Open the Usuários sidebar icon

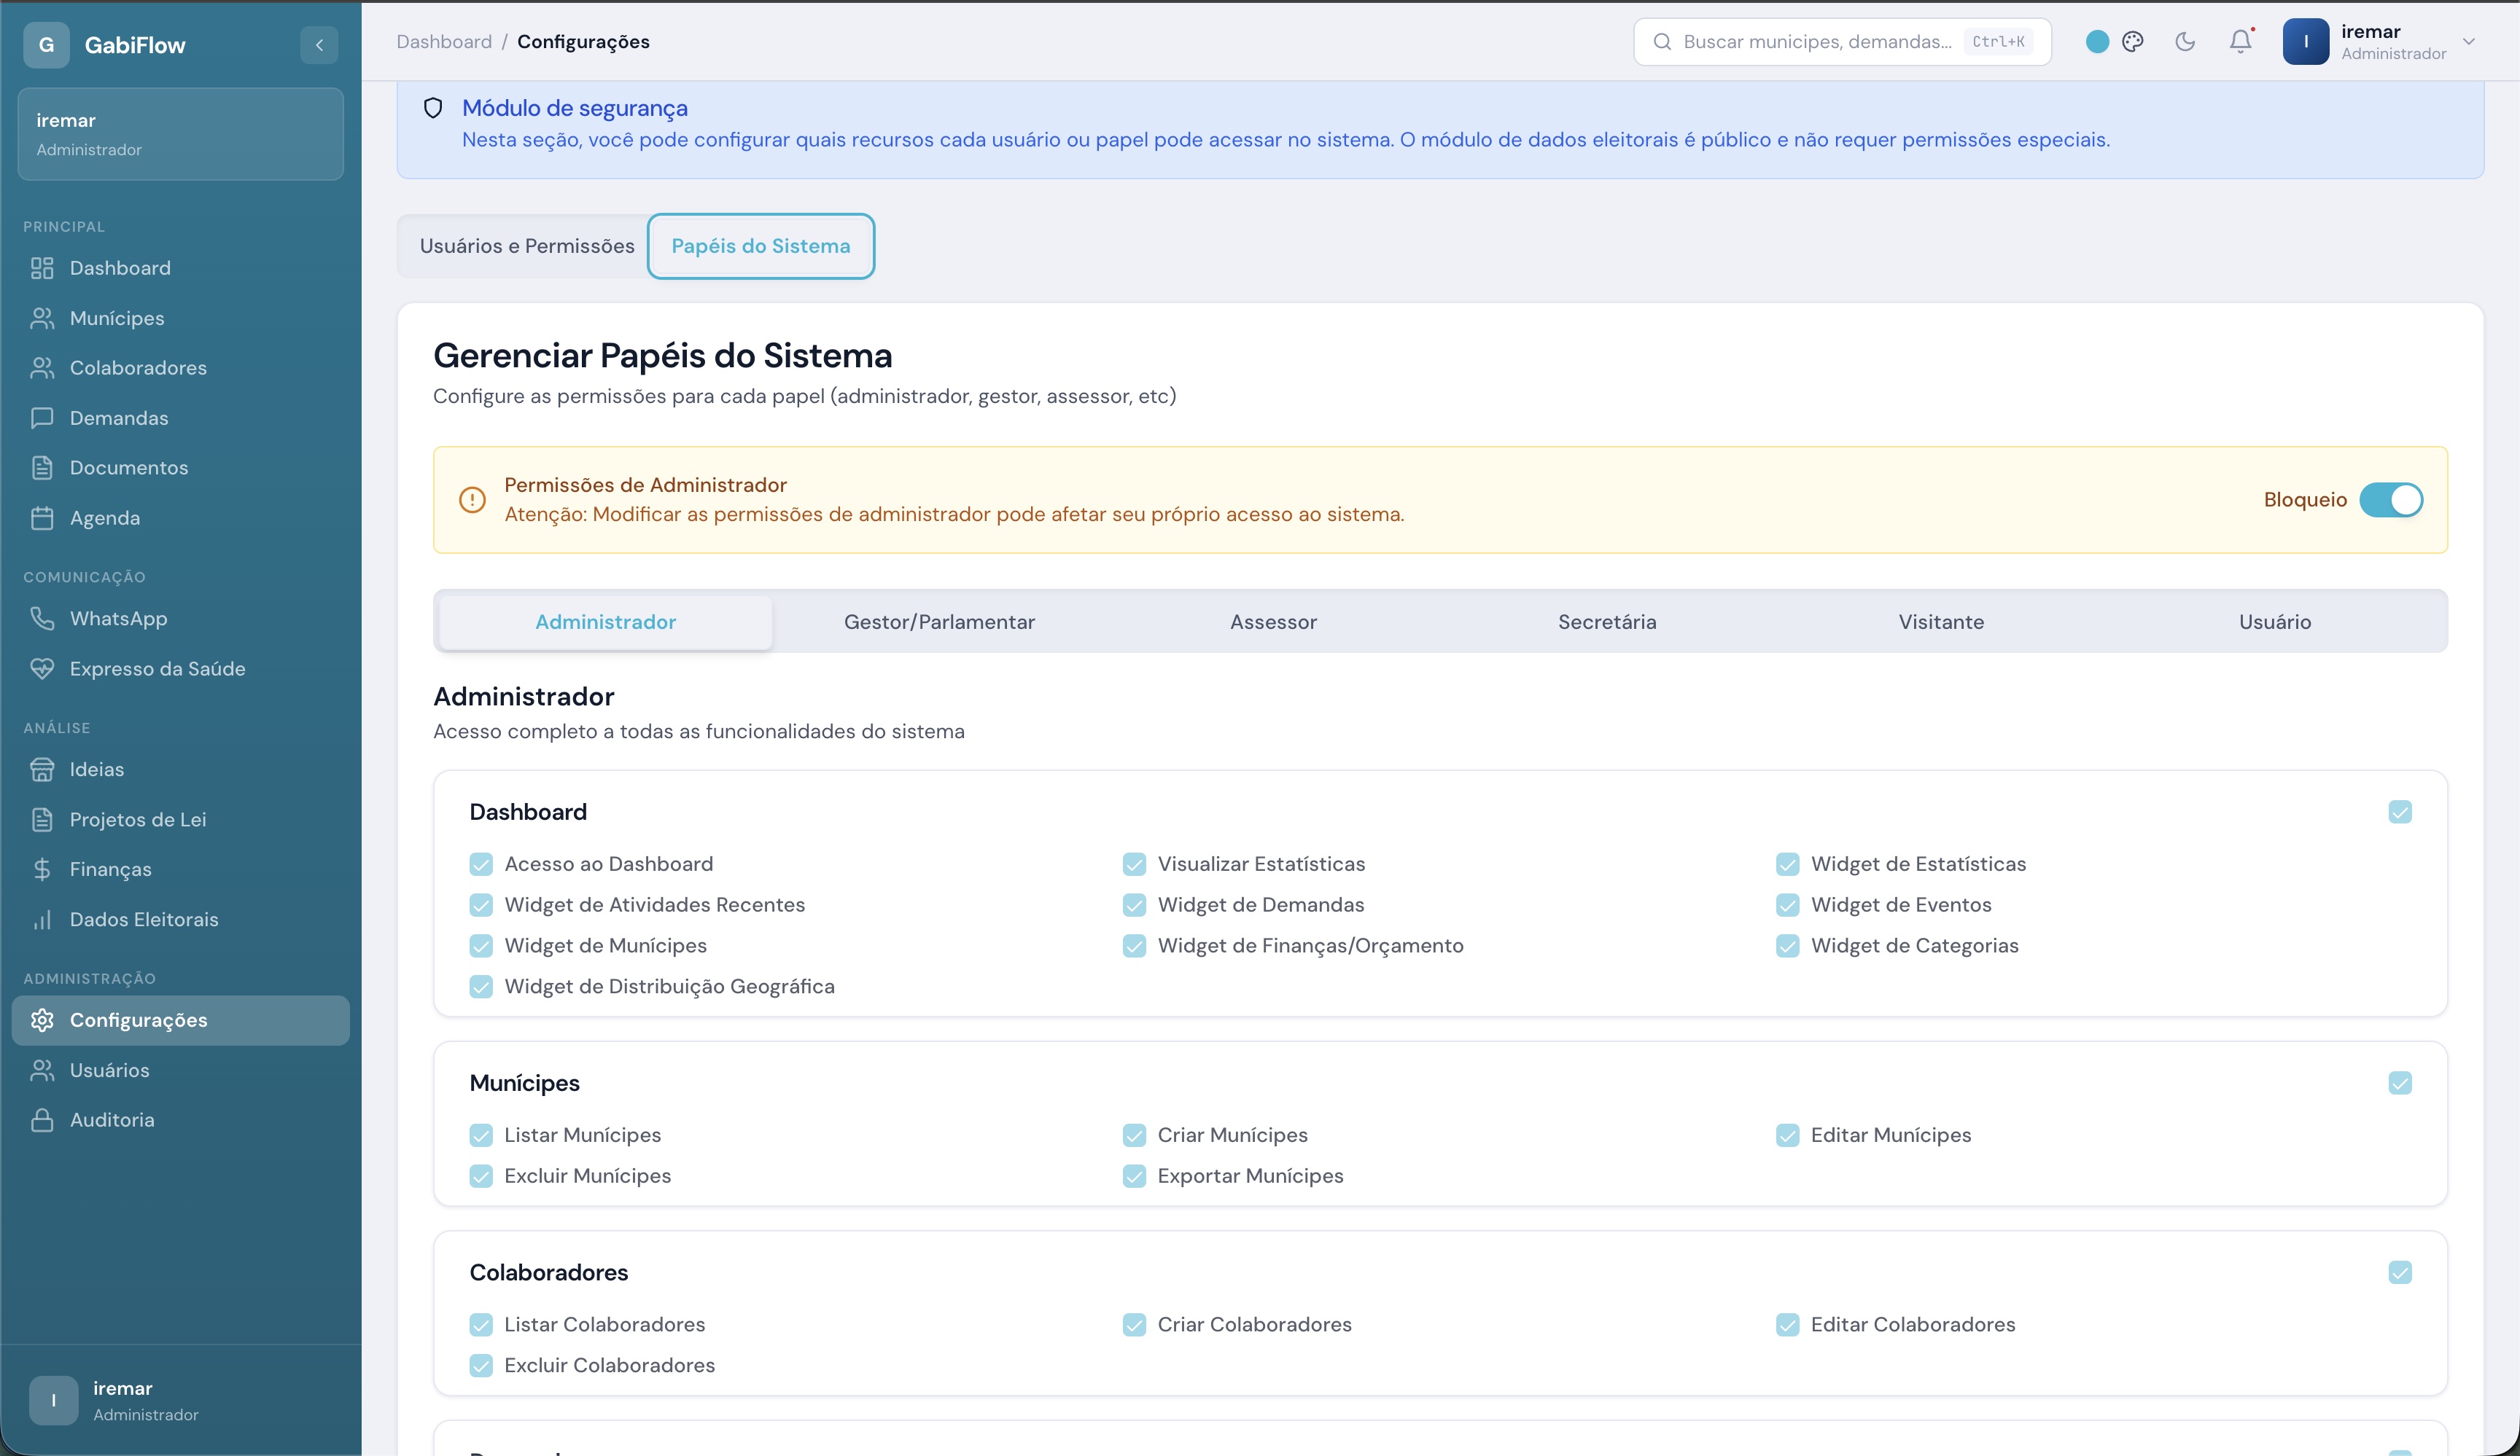(42, 1071)
